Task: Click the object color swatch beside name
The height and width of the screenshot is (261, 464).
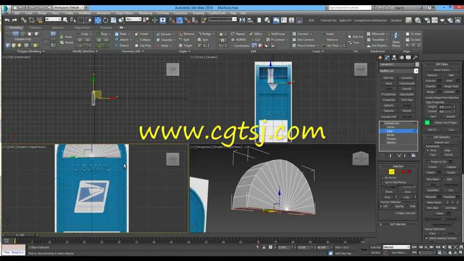Action: [417, 64]
